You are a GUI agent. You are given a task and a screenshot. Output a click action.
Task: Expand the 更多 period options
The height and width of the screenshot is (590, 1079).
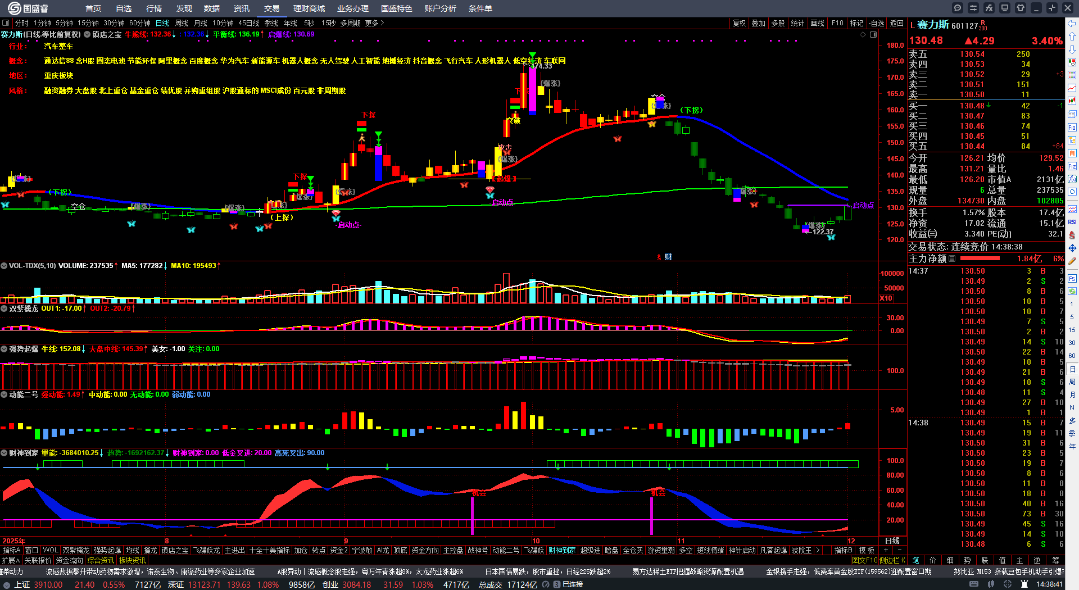pyautogui.click(x=374, y=23)
